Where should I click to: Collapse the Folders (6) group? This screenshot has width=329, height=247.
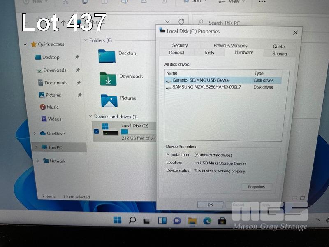pos(86,40)
